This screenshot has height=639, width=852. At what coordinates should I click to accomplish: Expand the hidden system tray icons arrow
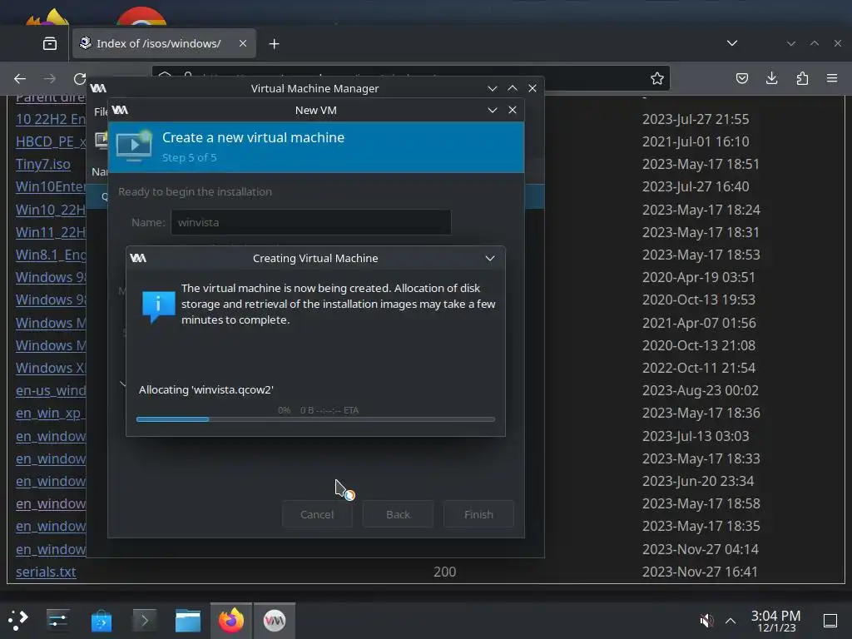click(x=731, y=621)
